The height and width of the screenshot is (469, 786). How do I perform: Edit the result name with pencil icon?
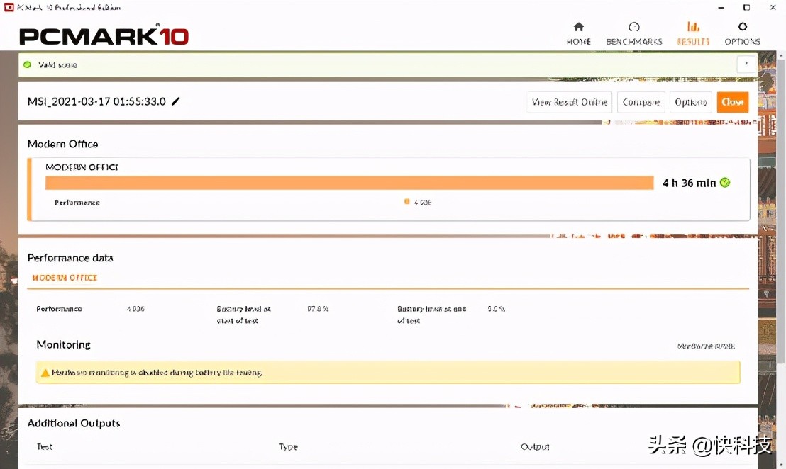click(175, 101)
